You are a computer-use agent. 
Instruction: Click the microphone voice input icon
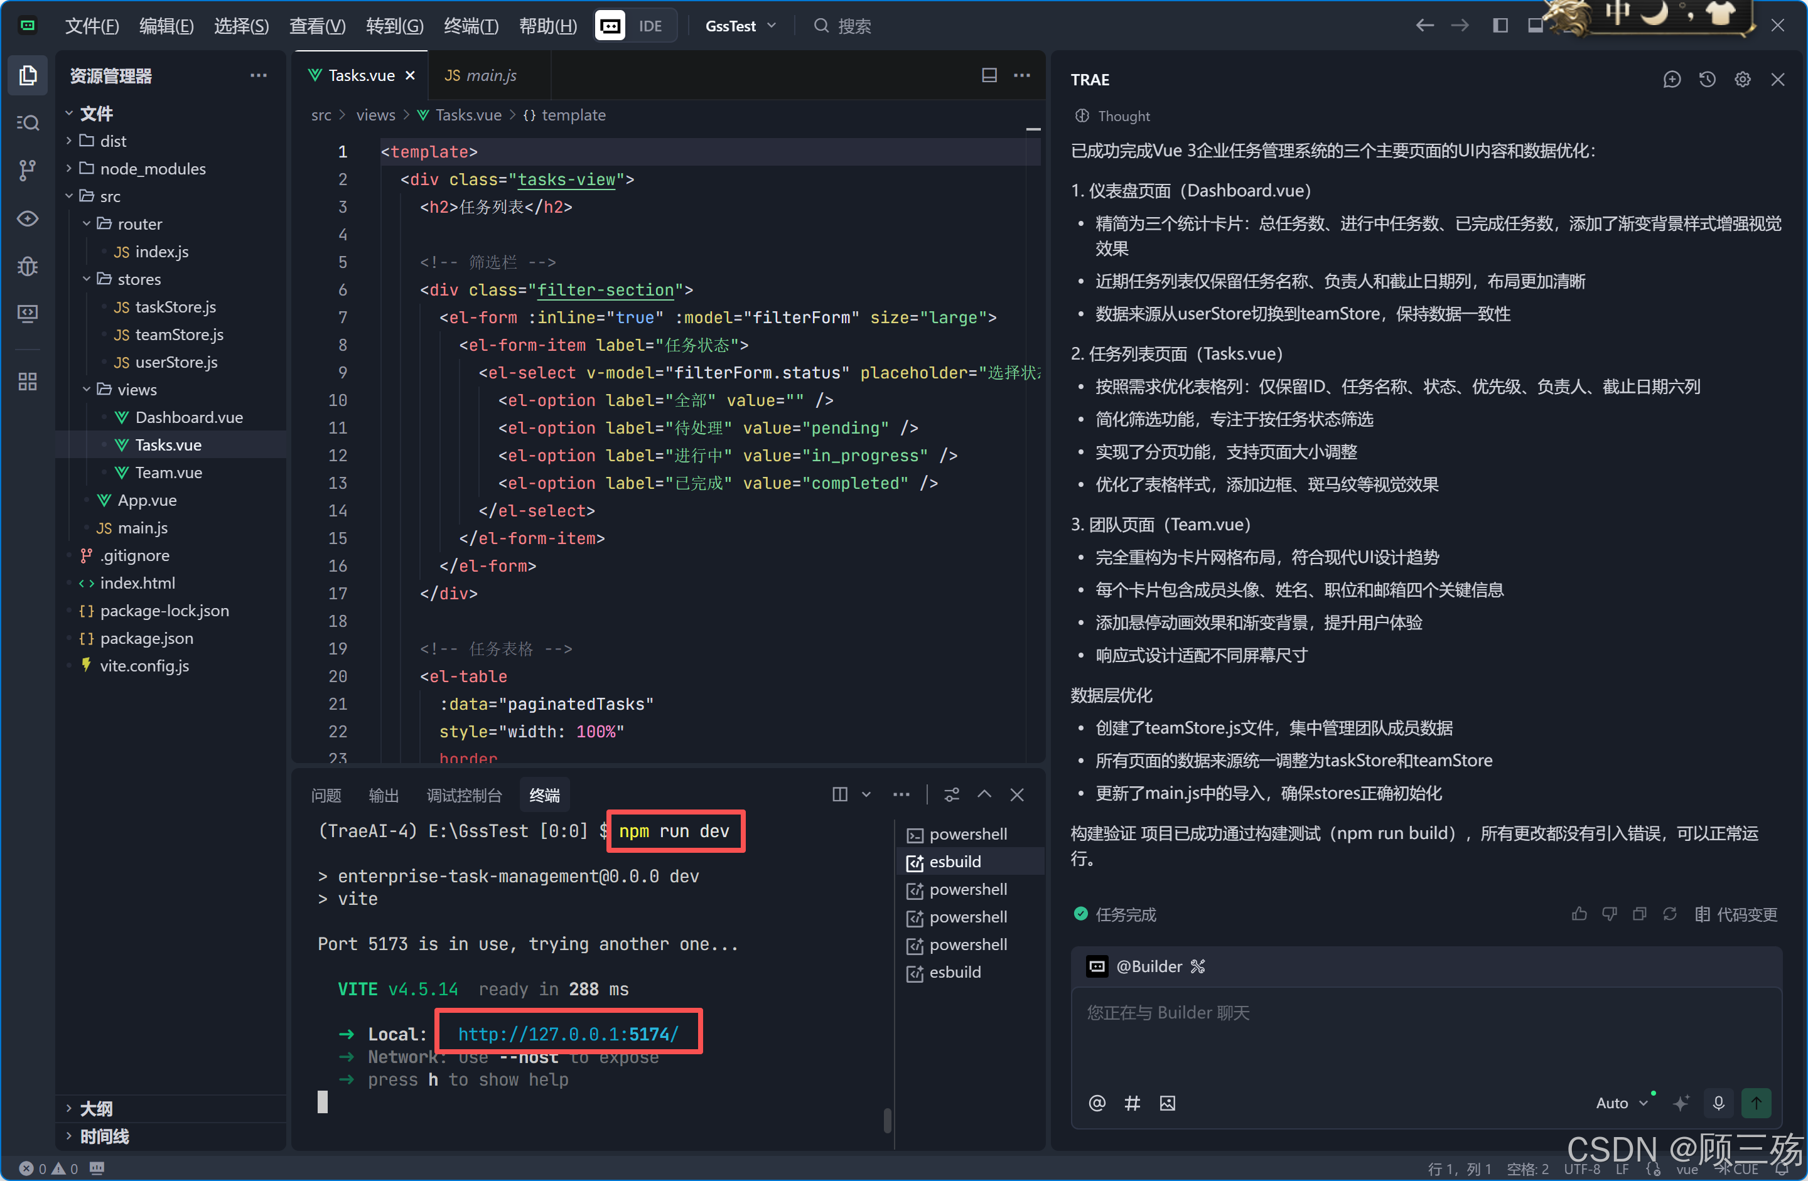click(1718, 1103)
